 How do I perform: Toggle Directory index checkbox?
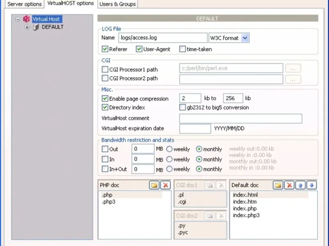[x=105, y=107]
